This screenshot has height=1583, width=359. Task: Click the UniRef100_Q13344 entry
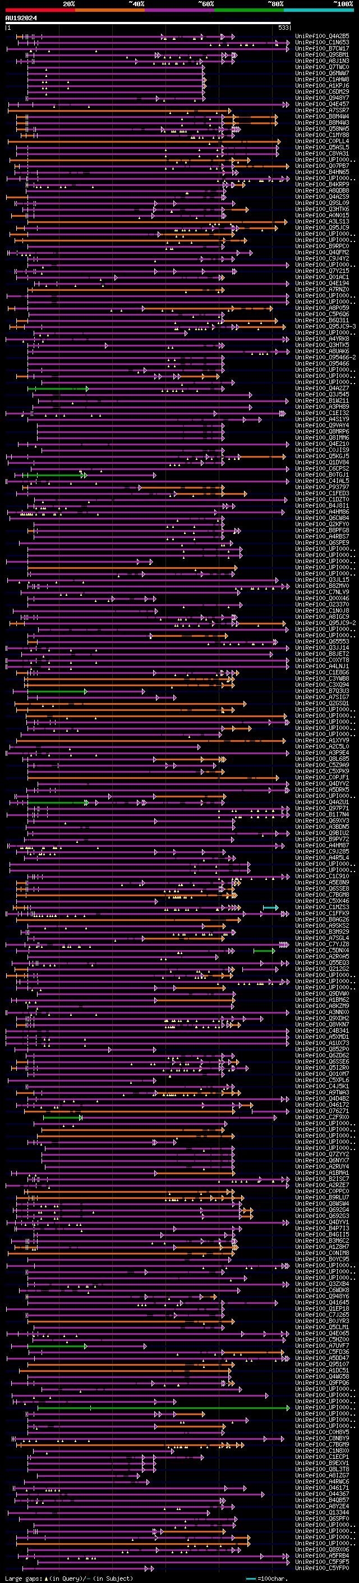tap(322, 1513)
